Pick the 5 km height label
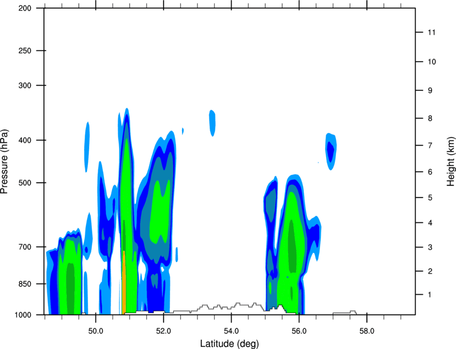 430,198
